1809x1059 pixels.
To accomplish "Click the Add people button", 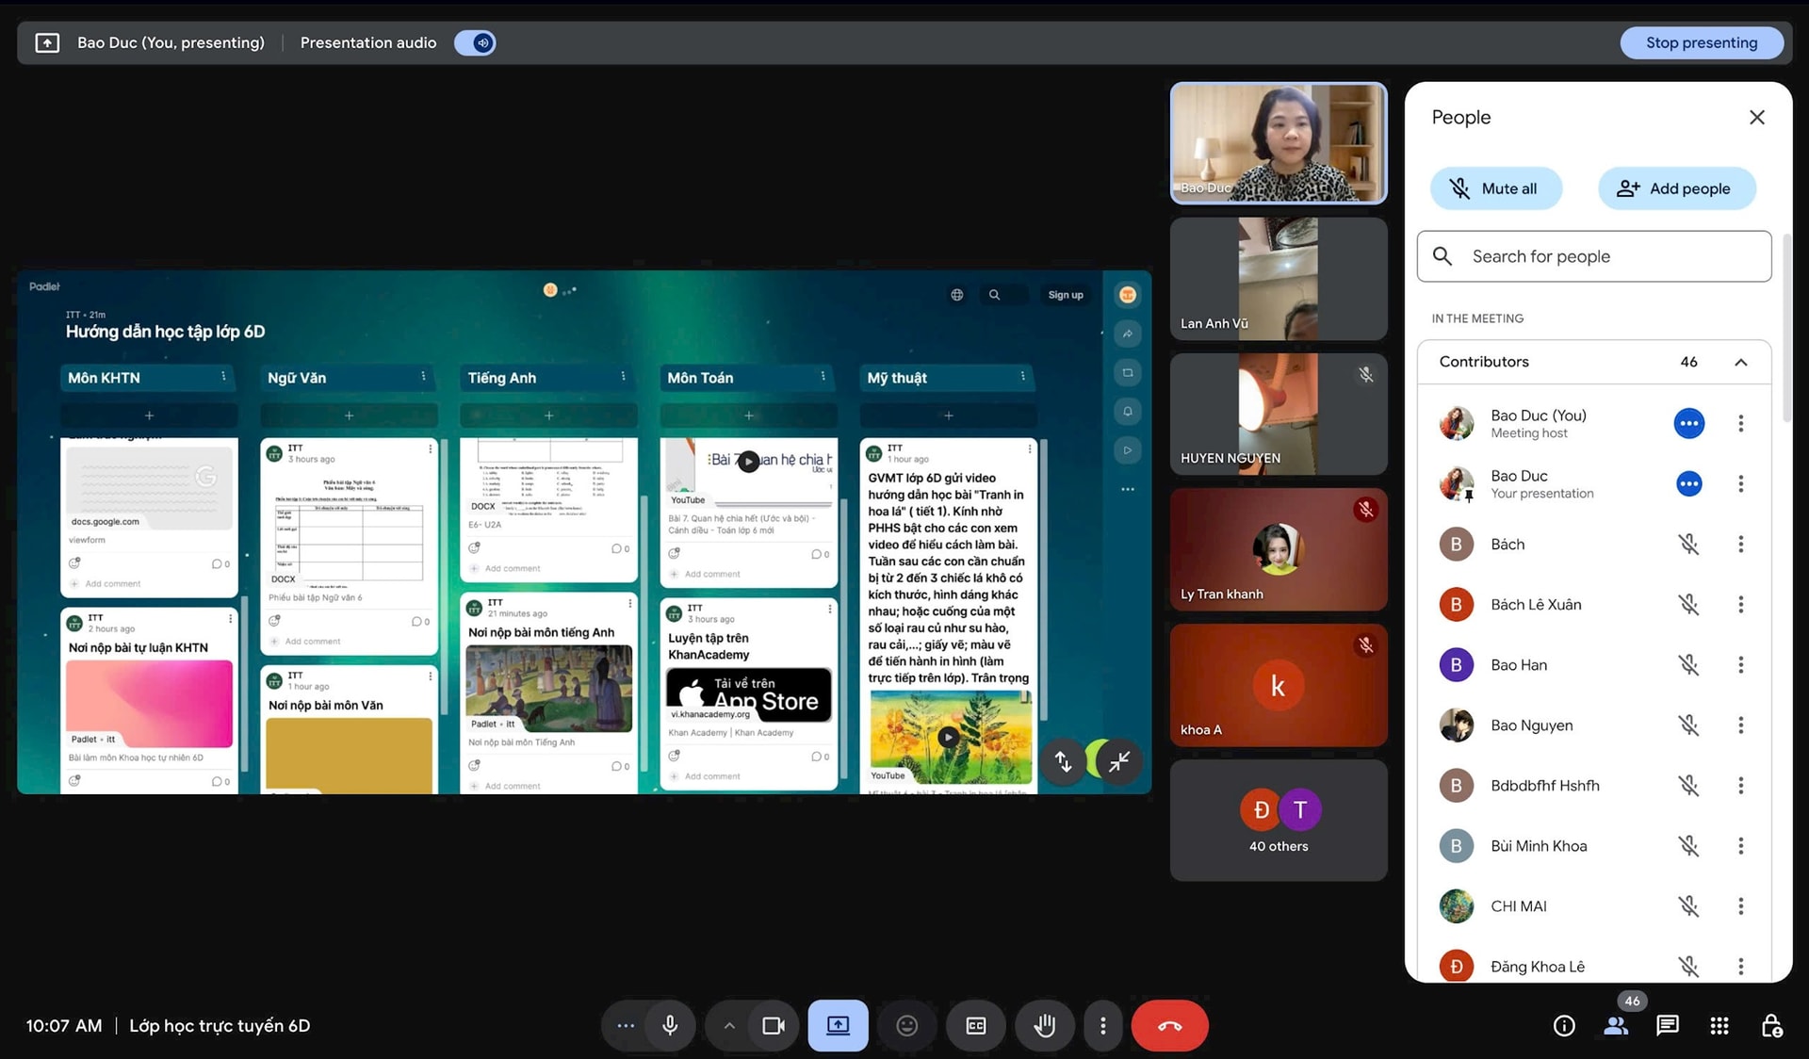I will click(1676, 188).
